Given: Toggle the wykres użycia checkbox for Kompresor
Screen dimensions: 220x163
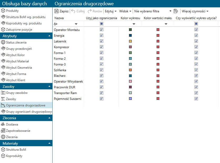Looking at the screenshot, I should click(196, 47).
